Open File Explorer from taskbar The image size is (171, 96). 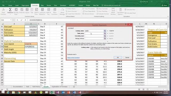13,93
